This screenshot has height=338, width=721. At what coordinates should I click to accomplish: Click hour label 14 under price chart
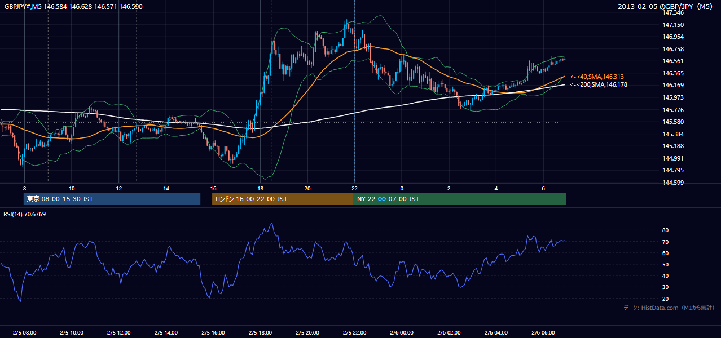click(x=166, y=188)
